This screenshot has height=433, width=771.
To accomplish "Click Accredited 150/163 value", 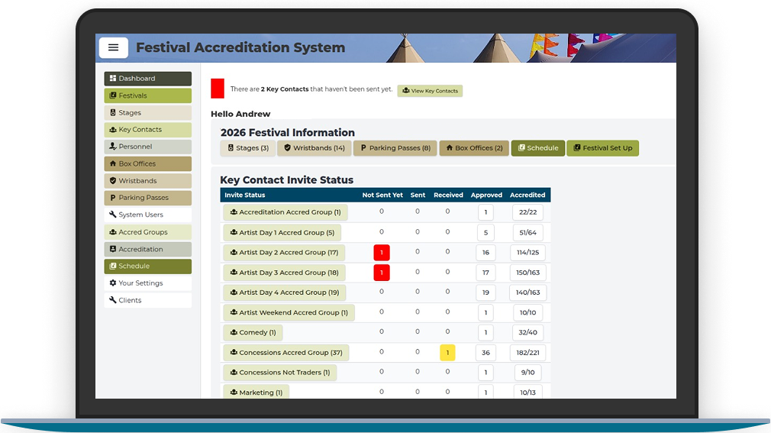I will tap(527, 273).
